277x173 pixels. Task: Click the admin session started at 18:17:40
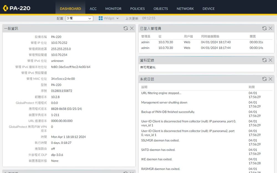click(x=206, y=42)
